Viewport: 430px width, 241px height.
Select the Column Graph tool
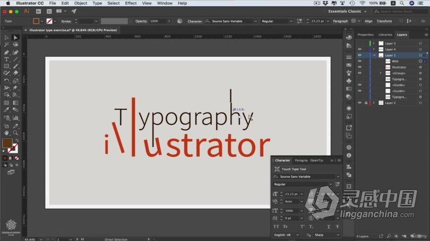coord(15,118)
